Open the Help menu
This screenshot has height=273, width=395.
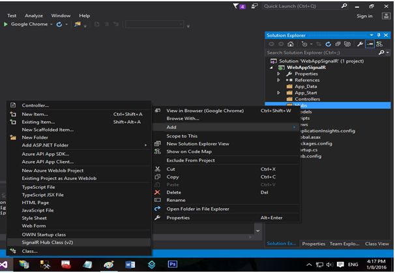(84, 16)
